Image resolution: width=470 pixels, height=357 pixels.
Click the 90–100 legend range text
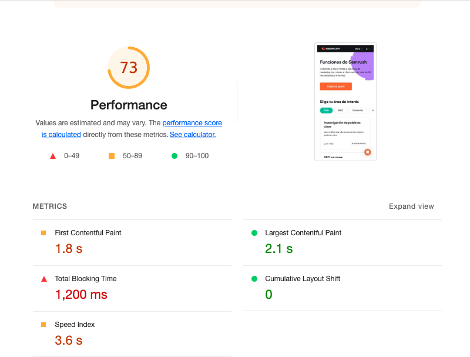coord(197,156)
